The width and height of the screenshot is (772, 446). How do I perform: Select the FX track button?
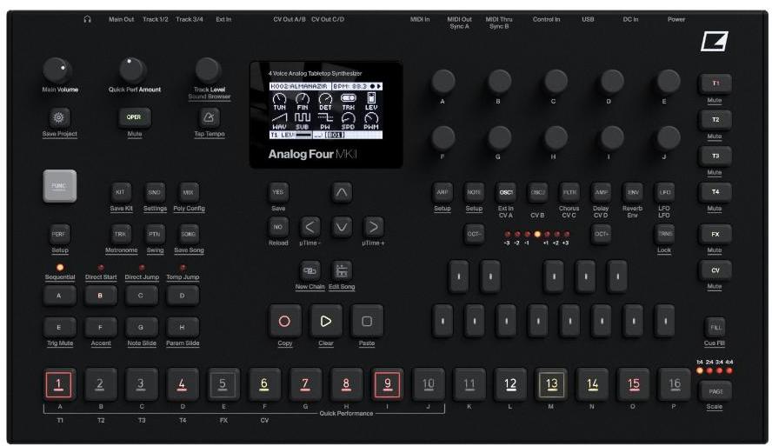click(715, 235)
